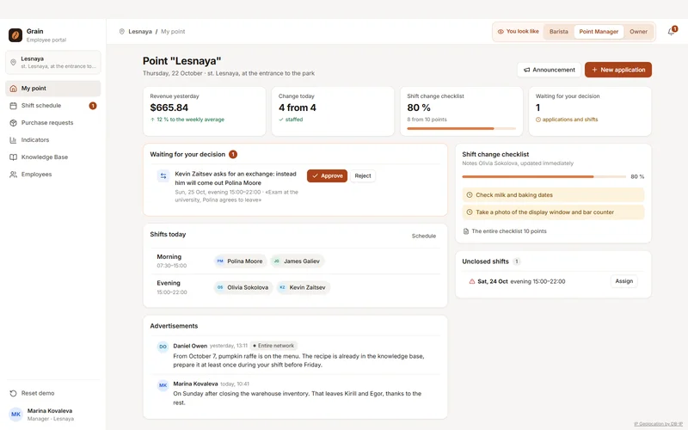Click the chart icon for Indicators
Viewport: 688px width, 430px height.
[13, 140]
